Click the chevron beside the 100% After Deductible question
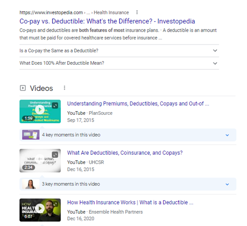 pos(215,63)
